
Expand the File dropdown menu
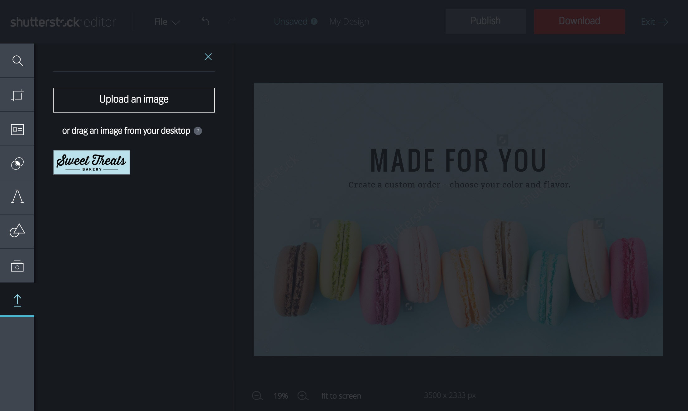[167, 22]
